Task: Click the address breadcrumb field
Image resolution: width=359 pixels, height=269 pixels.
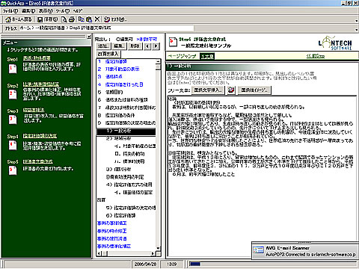Action: pyautogui.click(x=106, y=28)
